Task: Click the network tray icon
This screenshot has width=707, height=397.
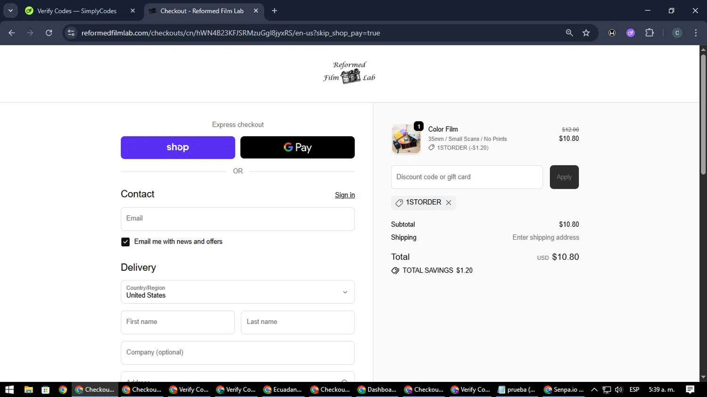Action: click(x=607, y=389)
